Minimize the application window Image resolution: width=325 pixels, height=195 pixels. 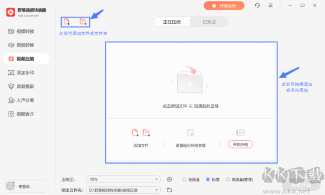[x=290, y=5]
